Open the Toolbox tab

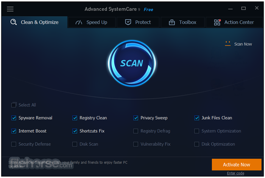[x=183, y=22]
